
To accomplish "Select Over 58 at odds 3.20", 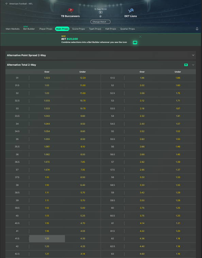I will (x=142, y=177).
